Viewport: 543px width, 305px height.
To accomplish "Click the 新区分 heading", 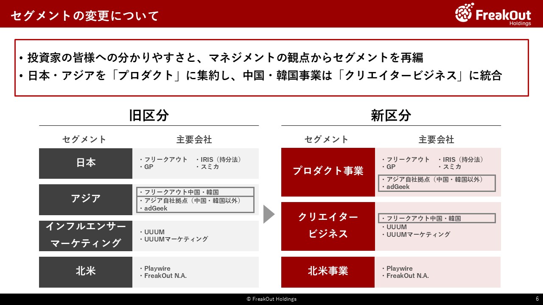I will [391, 116].
